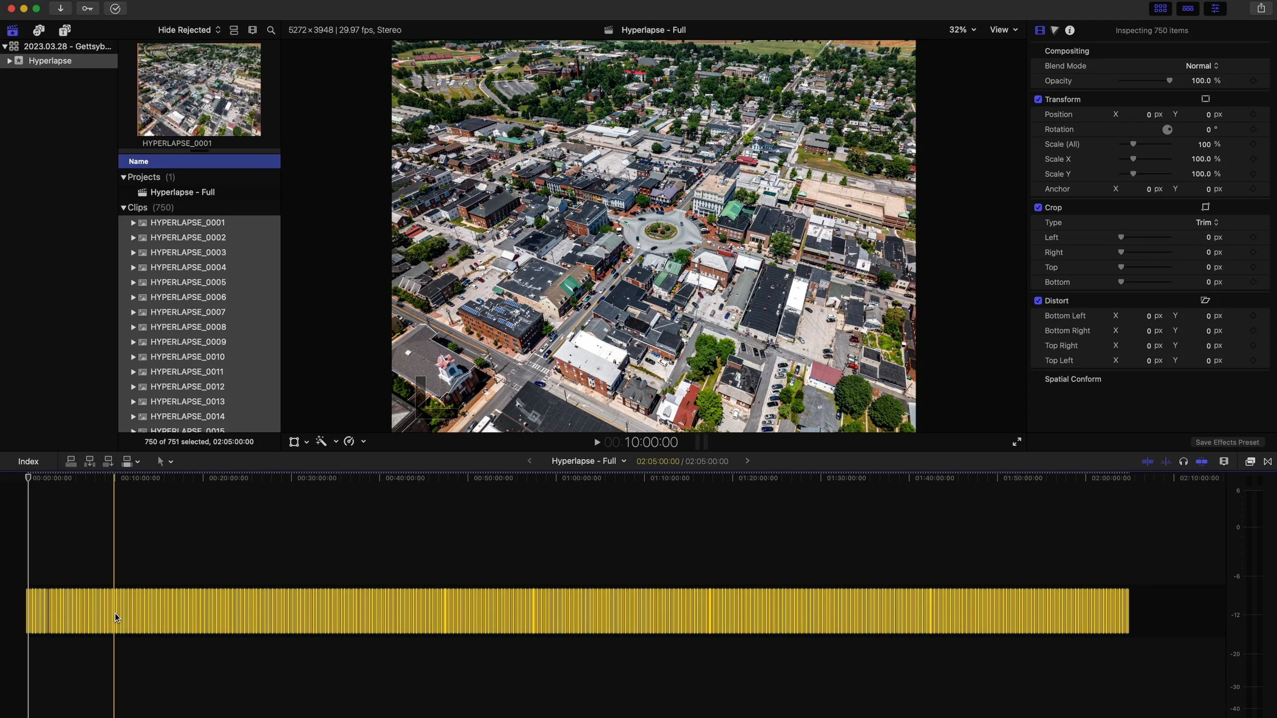
Task: Open the background tasks checkmark icon
Action: pos(115,8)
